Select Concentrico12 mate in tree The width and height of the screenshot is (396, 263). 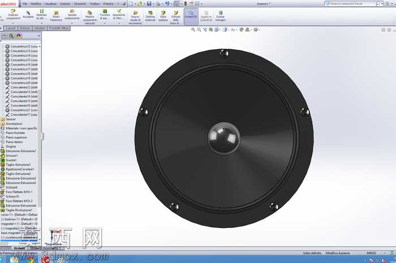point(21,46)
